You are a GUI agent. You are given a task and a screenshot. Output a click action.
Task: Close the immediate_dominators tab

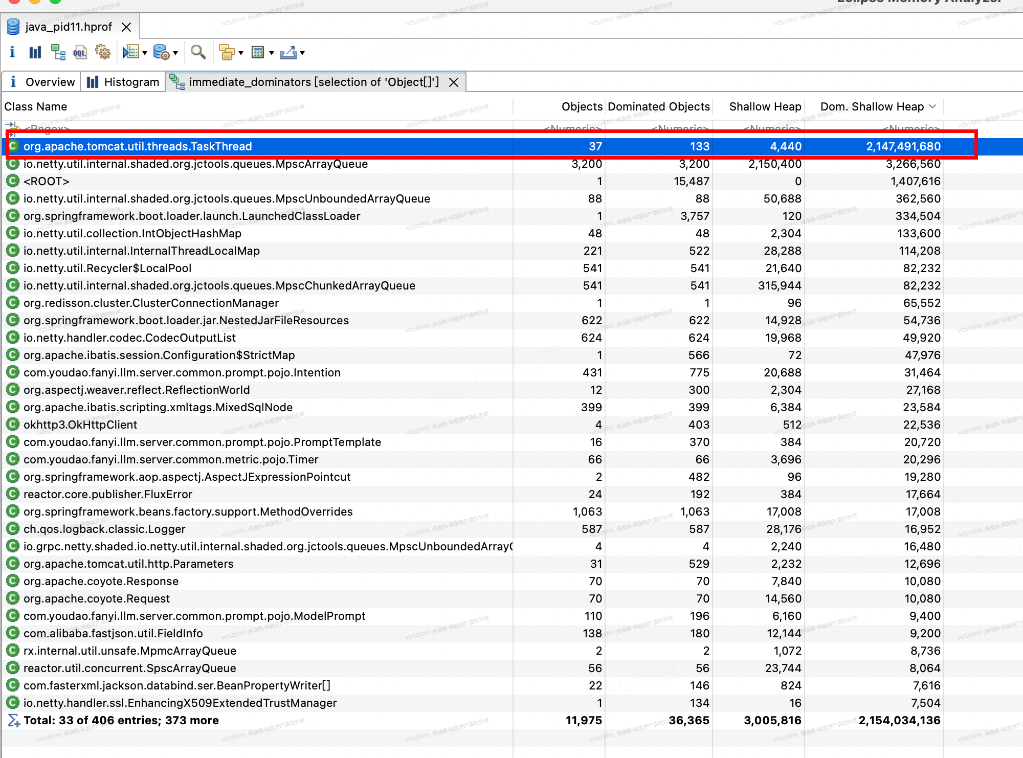point(454,82)
